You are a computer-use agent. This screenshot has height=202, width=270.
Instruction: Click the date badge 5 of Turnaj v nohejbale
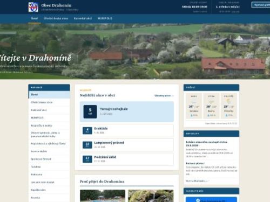[x=90, y=112]
